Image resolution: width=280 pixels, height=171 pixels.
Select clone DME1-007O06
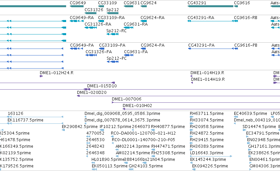(127, 99)
